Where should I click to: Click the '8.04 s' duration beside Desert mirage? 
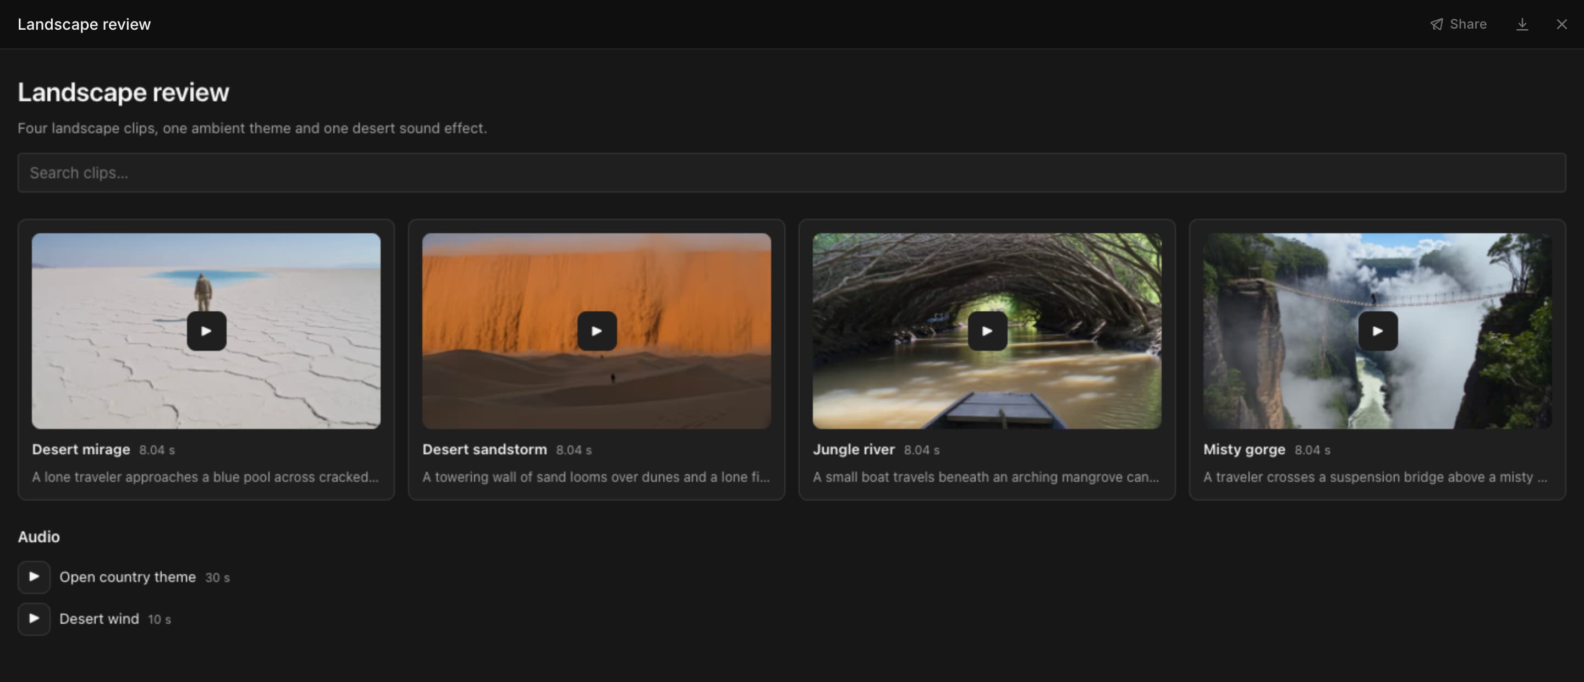point(157,450)
